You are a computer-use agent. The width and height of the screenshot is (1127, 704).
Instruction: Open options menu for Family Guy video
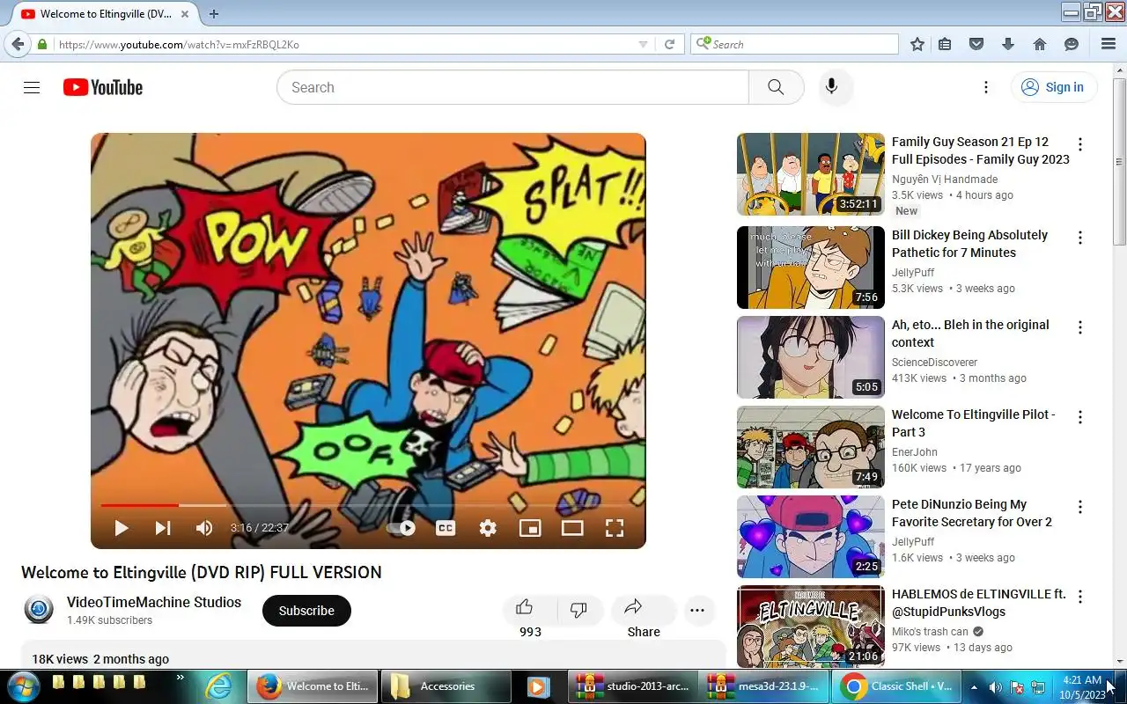(x=1080, y=144)
